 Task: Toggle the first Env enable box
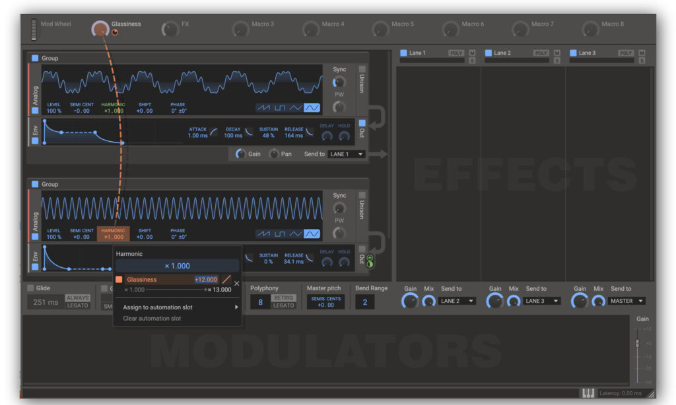coord(35,140)
